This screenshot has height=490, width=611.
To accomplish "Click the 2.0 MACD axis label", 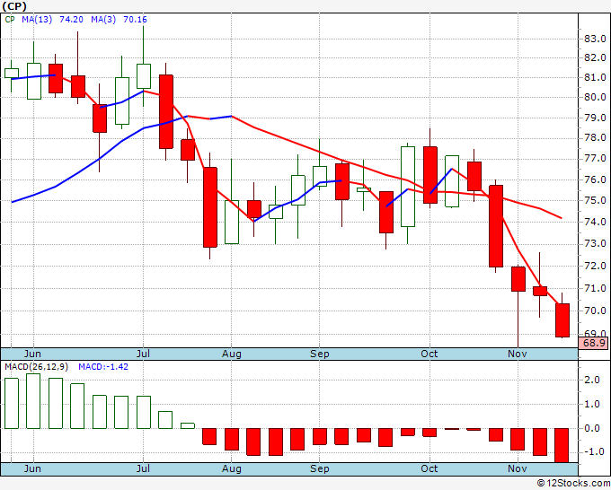I will (592, 381).
